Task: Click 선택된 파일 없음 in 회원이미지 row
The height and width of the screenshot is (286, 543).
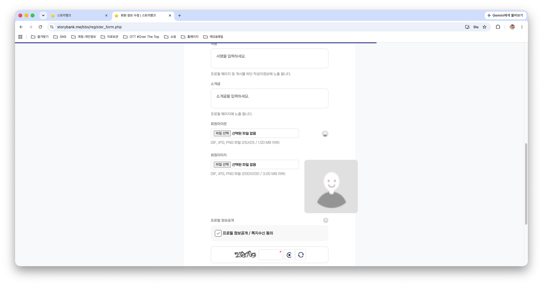Action: 244,165
